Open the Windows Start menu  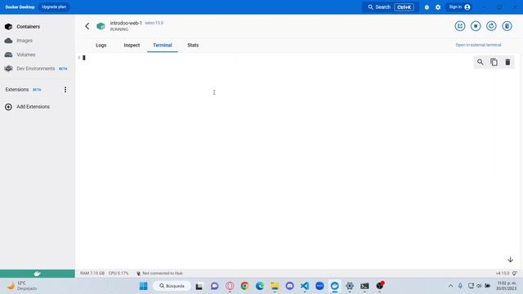click(144, 286)
